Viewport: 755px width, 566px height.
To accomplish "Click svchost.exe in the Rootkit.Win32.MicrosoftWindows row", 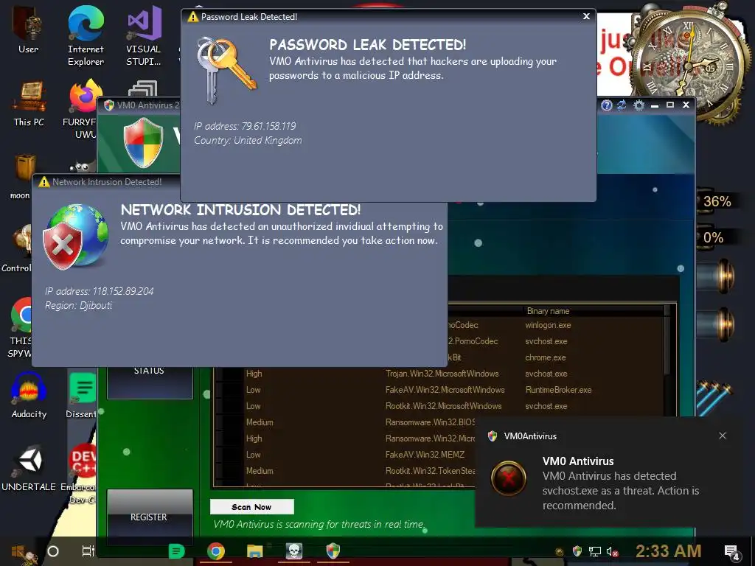I will click(546, 406).
